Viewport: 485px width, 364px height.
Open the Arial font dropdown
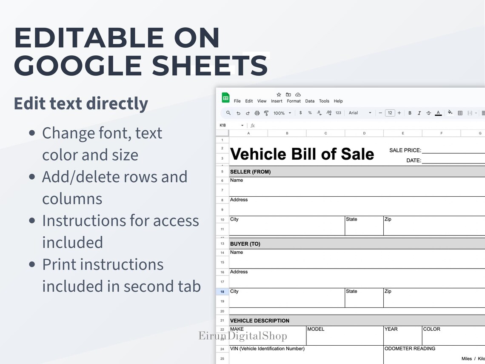360,113
